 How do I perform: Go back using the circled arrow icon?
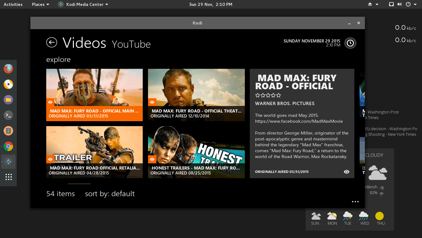coord(52,42)
